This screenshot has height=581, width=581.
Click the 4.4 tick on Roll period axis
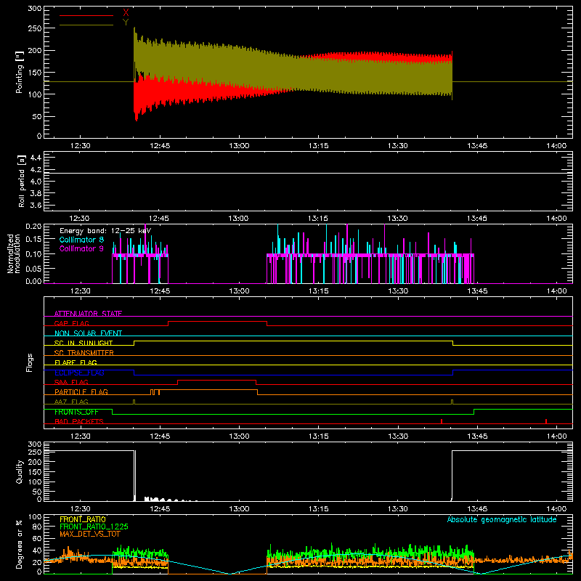click(36, 158)
